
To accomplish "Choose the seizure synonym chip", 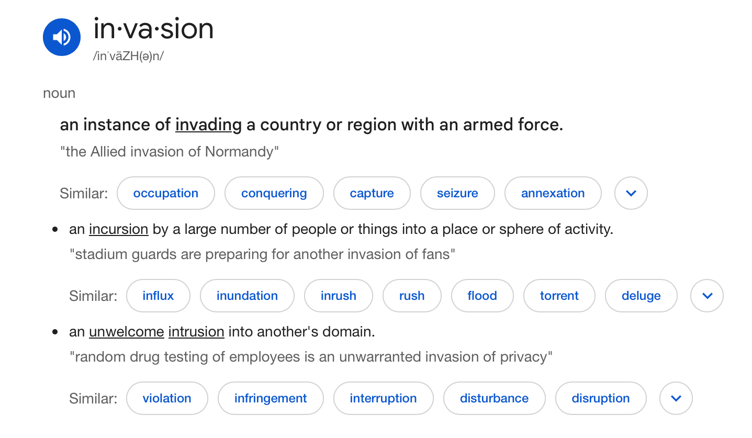I will click(457, 193).
